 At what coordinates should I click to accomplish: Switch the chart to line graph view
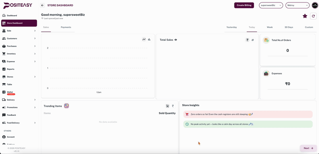point(144,39)
